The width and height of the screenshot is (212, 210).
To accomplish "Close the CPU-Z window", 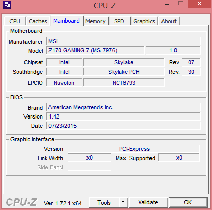I will [199, 4].
